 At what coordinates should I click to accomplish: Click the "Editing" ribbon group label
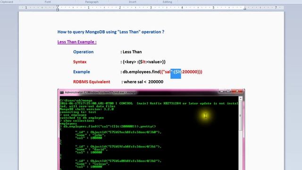[167, 2]
